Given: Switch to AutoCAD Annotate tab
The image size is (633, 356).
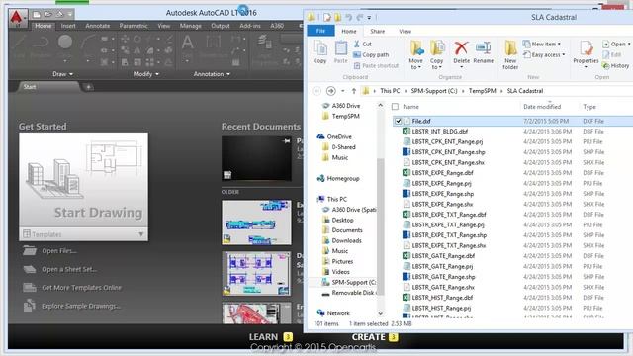Looking at the screenshot, I should 98,26.
